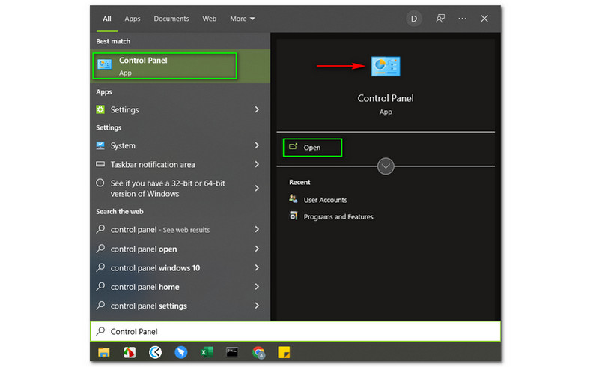Switch to the Apps tab
Screen dimensions: 599x367
point(133,19)
